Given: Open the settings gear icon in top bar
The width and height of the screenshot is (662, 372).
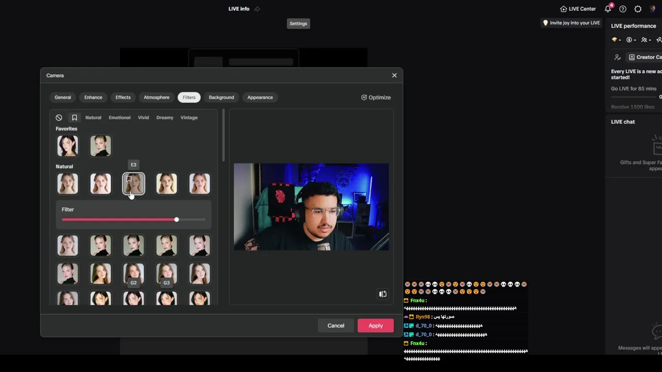Looking at the screenshot, I should 638,9.
